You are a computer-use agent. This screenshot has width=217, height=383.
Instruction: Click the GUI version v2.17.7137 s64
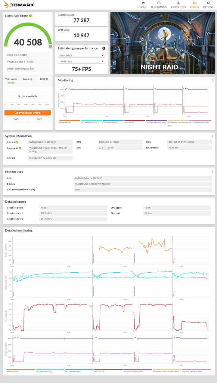(120, 147)
